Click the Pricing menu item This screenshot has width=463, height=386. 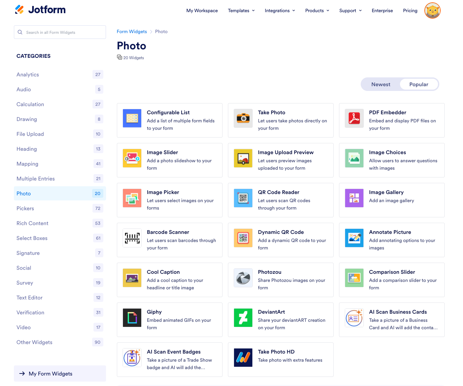point(410,10)
